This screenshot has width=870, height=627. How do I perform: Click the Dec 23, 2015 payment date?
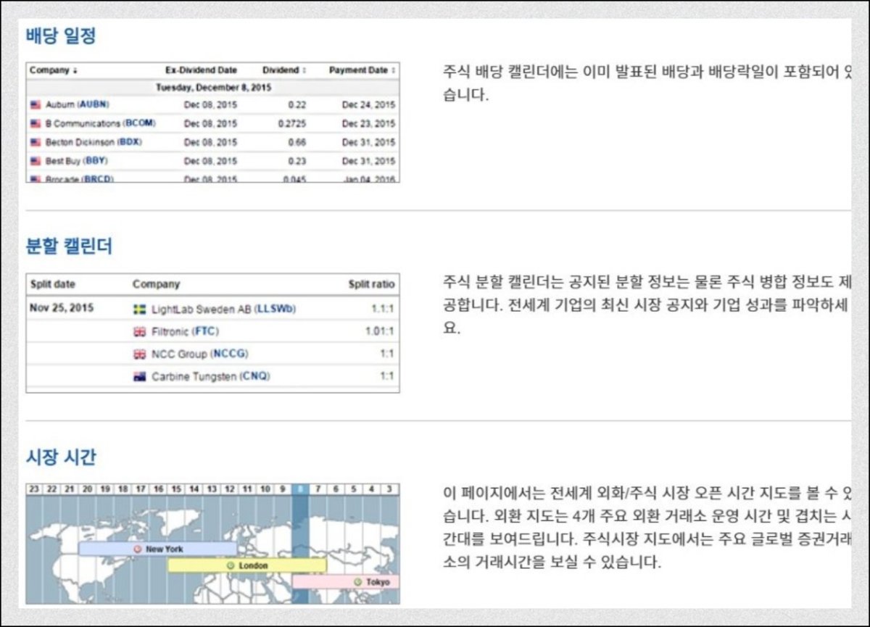pos(369,124)
